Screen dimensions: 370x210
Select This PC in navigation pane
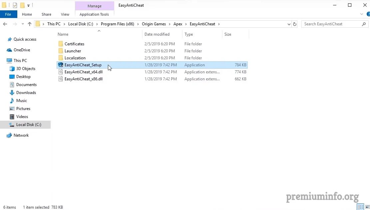coord(20,61)
